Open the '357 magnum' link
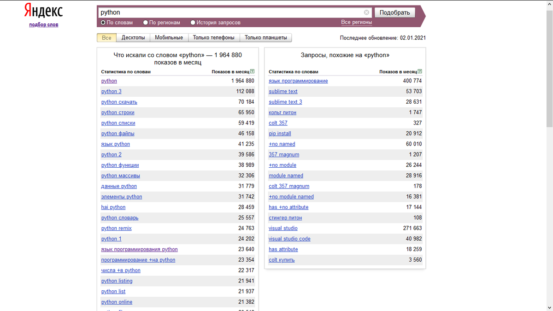Image resolution: width=553 pixels, height=311 pixels. click(284, 155)
